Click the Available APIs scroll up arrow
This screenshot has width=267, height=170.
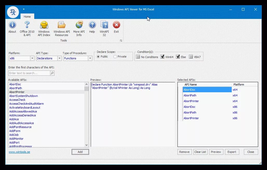point(86,84)
